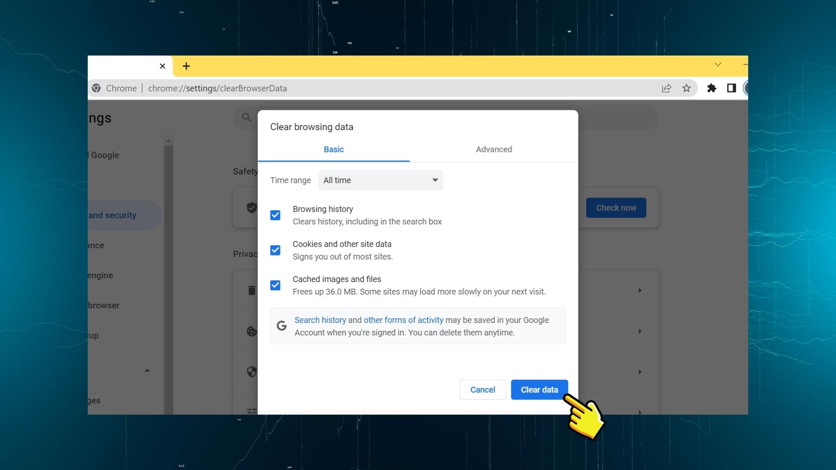The image size is (836, 470).
Task: Click the settings search magnifier icon
Action: (x=247, y=117)
